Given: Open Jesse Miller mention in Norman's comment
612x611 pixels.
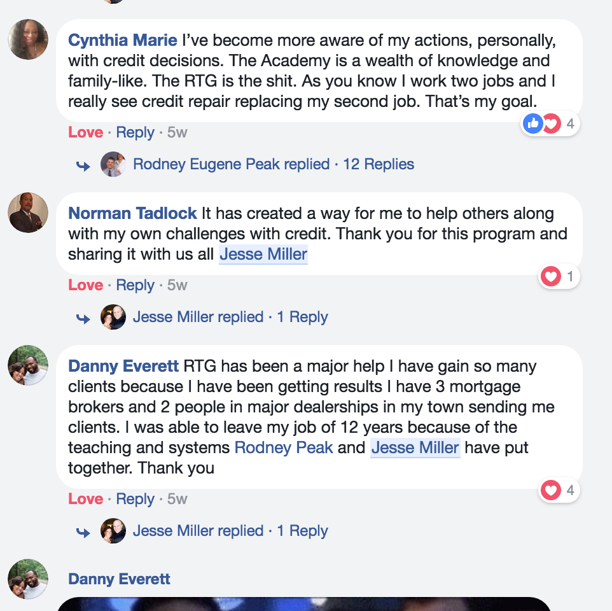Looking at the screenshot, I should coord(263,255).
